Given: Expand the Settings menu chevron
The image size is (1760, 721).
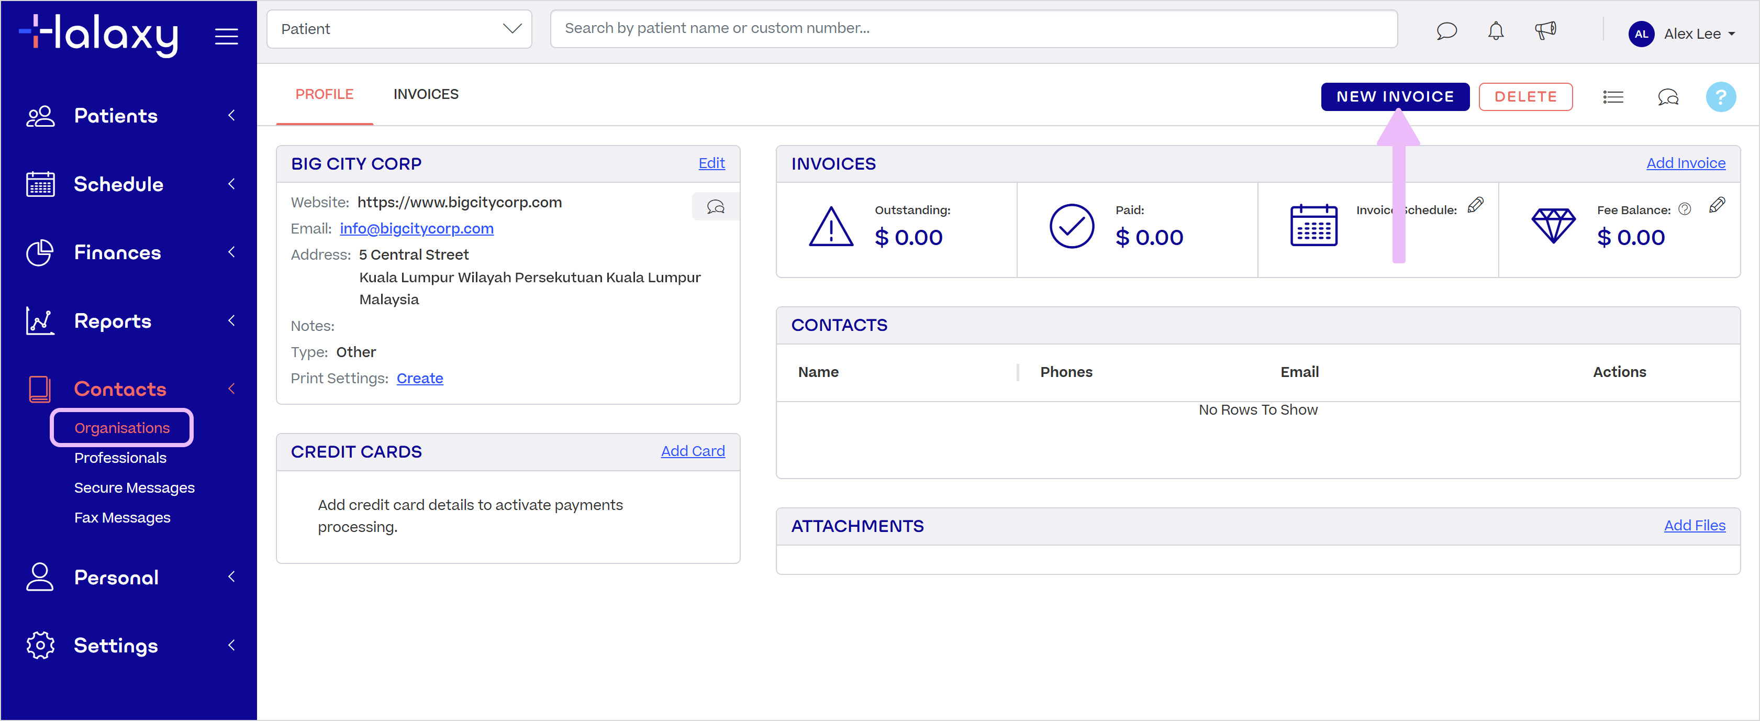Looking at the screenshot, I should pos(231,645).
